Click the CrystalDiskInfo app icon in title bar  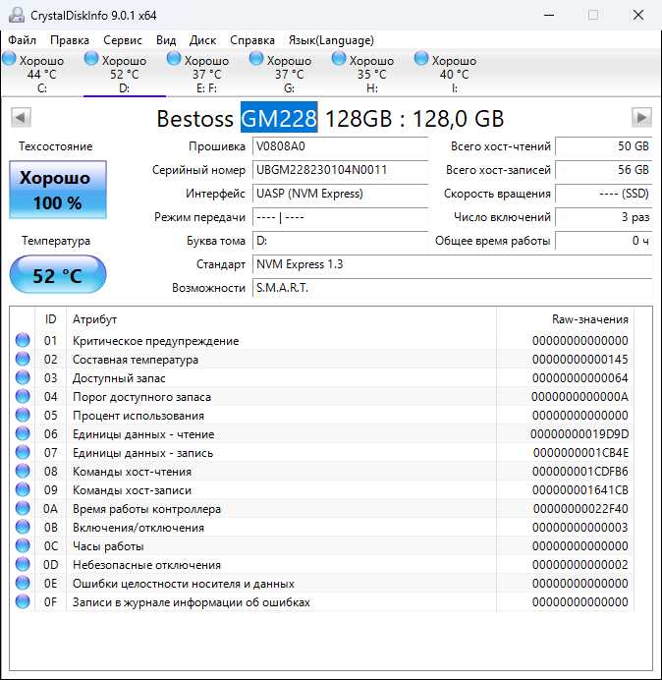point(14,16)
